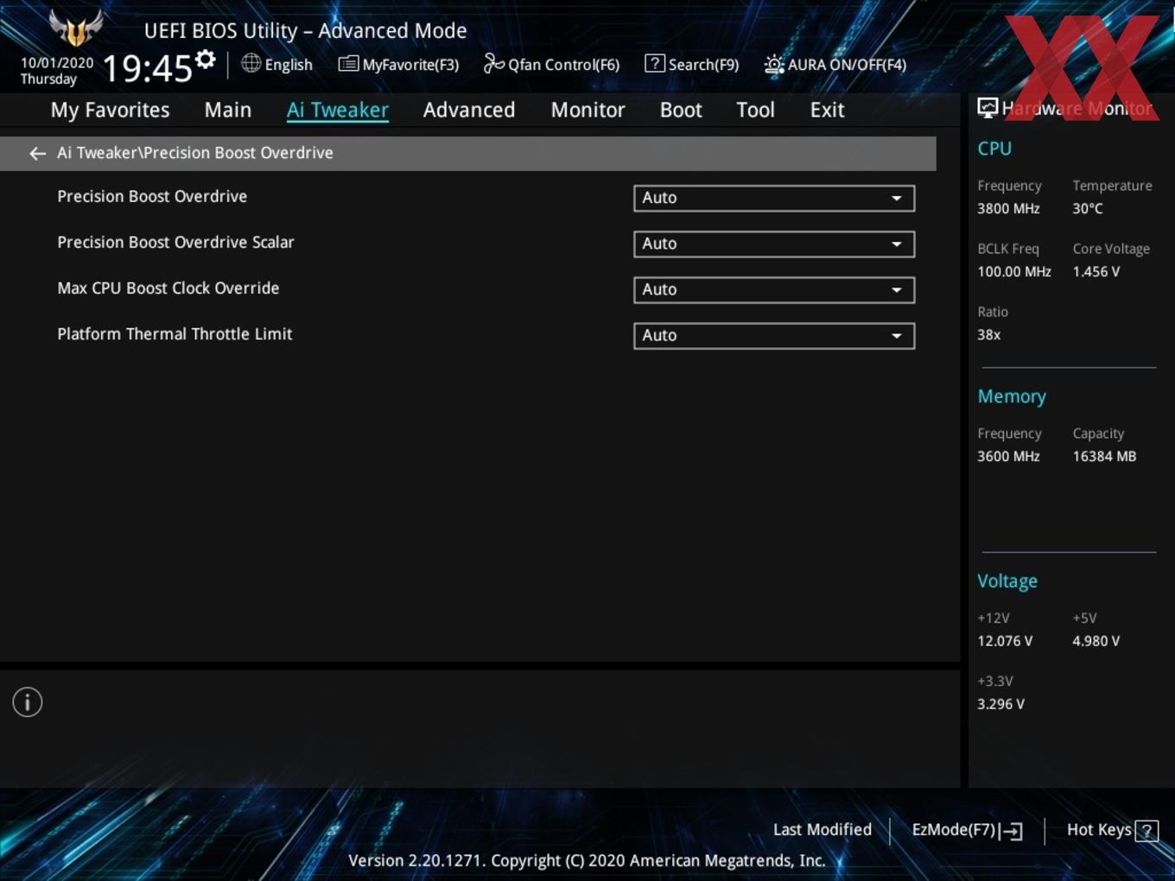Open Precision Boost Overdrive dropdown
The height and width of the screenshot is (881, 1175).
tap(774, 198)
